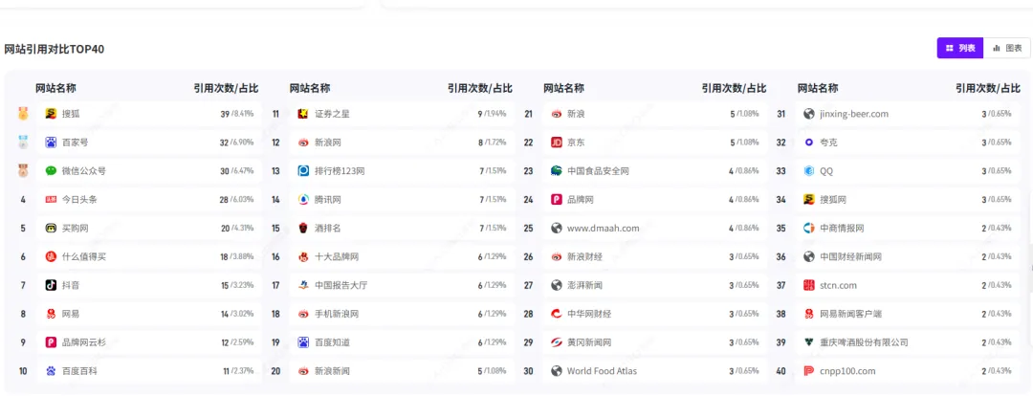The width and height of the screenshot is (1033, 396).
Task: Click the 新浪网 icon in row 12
Action: [x=303, y=143]
